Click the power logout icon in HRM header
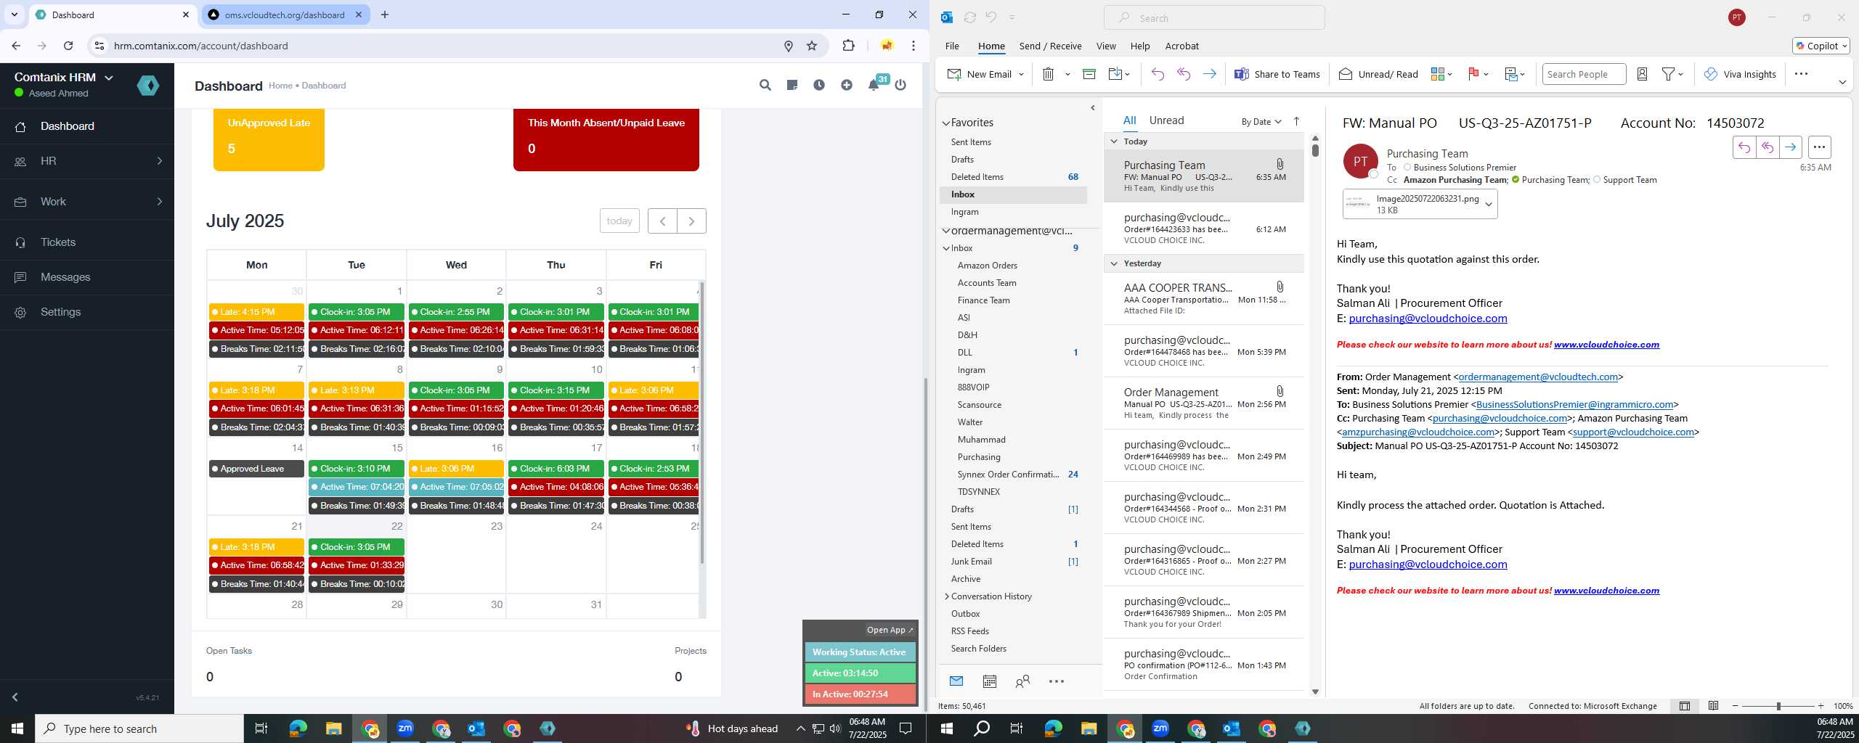Screen dimensions: 1859x743 [x=900, y=85]
